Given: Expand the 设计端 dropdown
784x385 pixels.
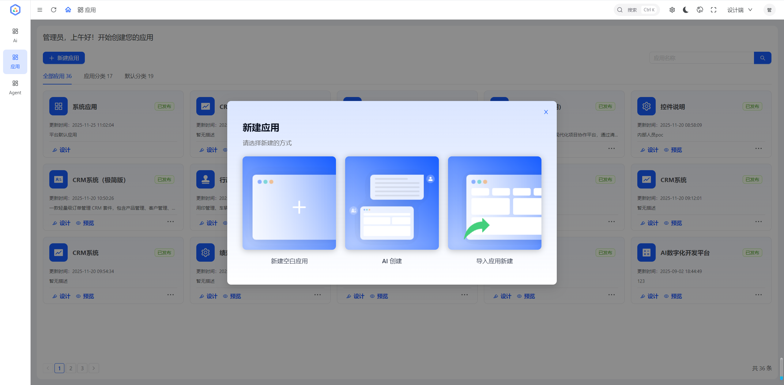Looking at the screenshot, I should coord(739,9).
